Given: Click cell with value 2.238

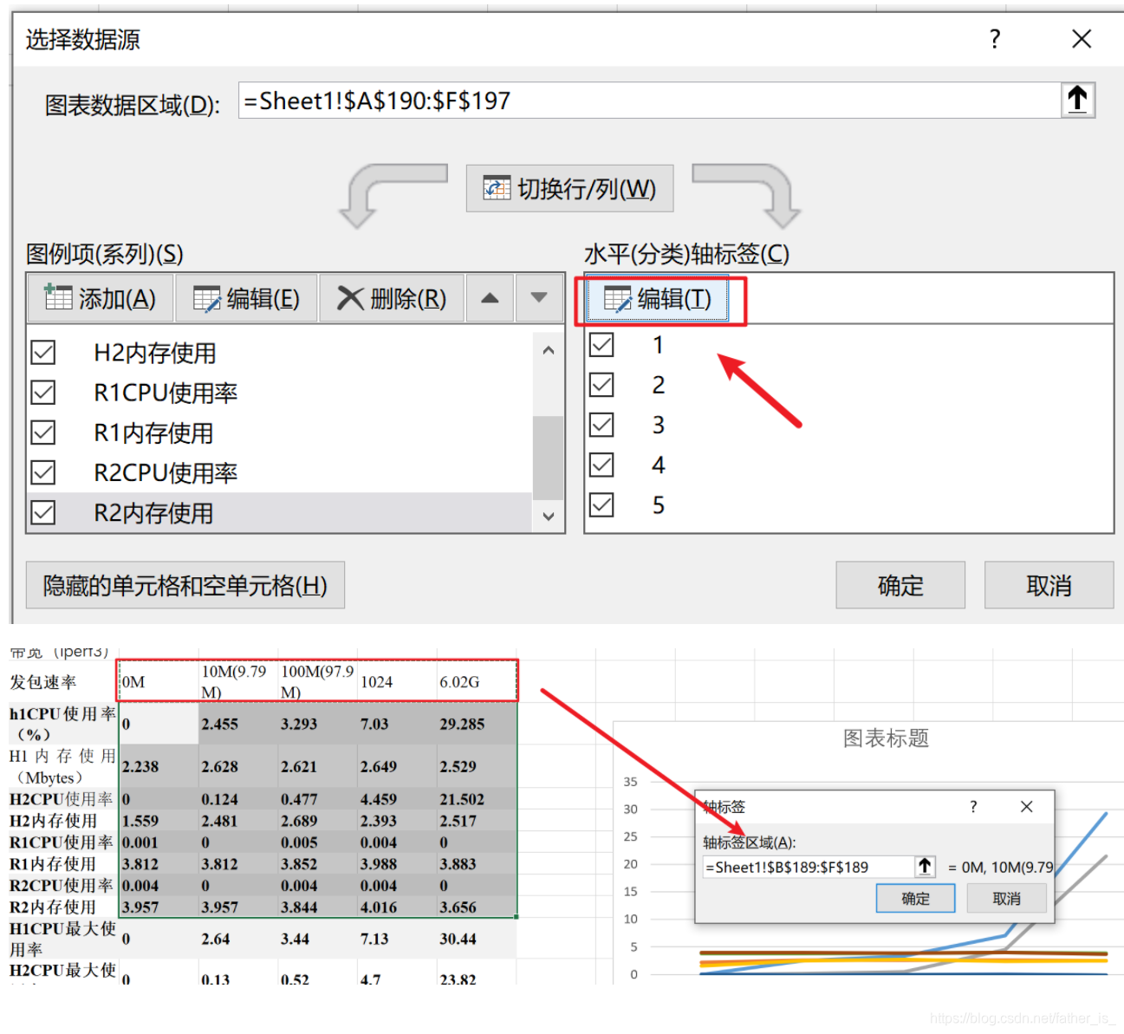Looking at the screenshot, I should click(x=159, y=766).
